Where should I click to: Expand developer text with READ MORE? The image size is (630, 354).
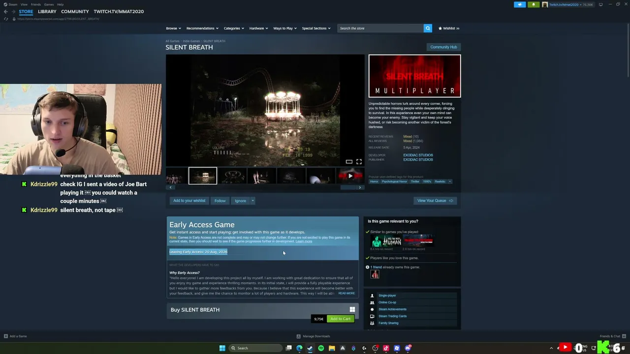(x=346, y=294)
